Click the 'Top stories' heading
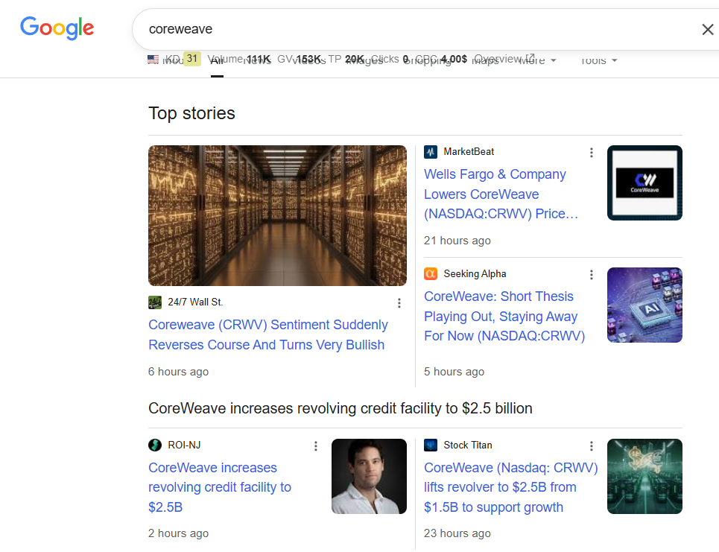 [x=191, y=113]
